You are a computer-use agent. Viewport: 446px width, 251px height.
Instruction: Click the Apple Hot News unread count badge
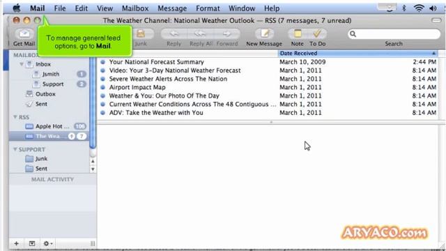[80, 126]
